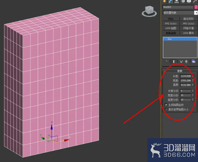This screenshot has height=162, width=198.
Task: Enable 生成贴图坐标 checkbox
Action: (166, 105)
